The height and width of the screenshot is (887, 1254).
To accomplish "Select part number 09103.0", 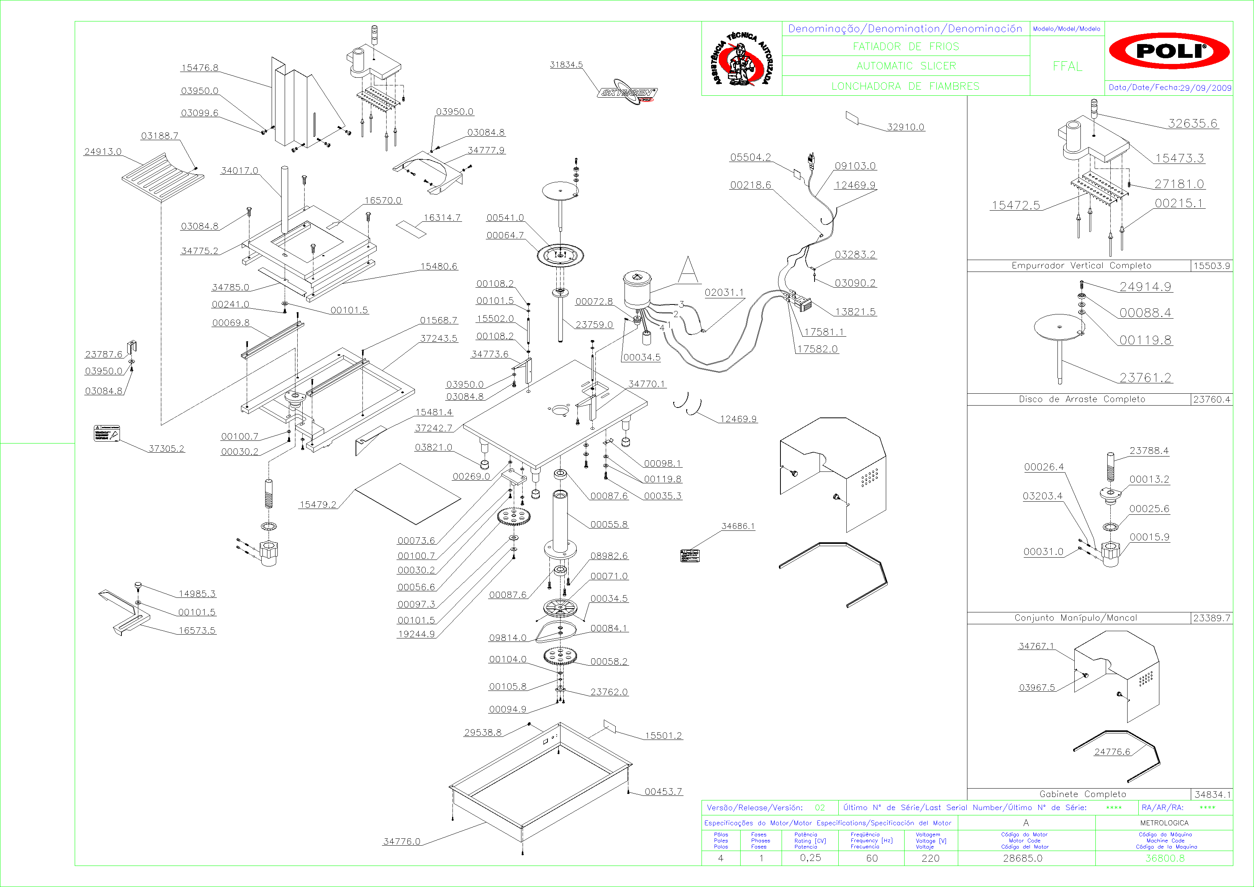I will (x=855, y=166).
